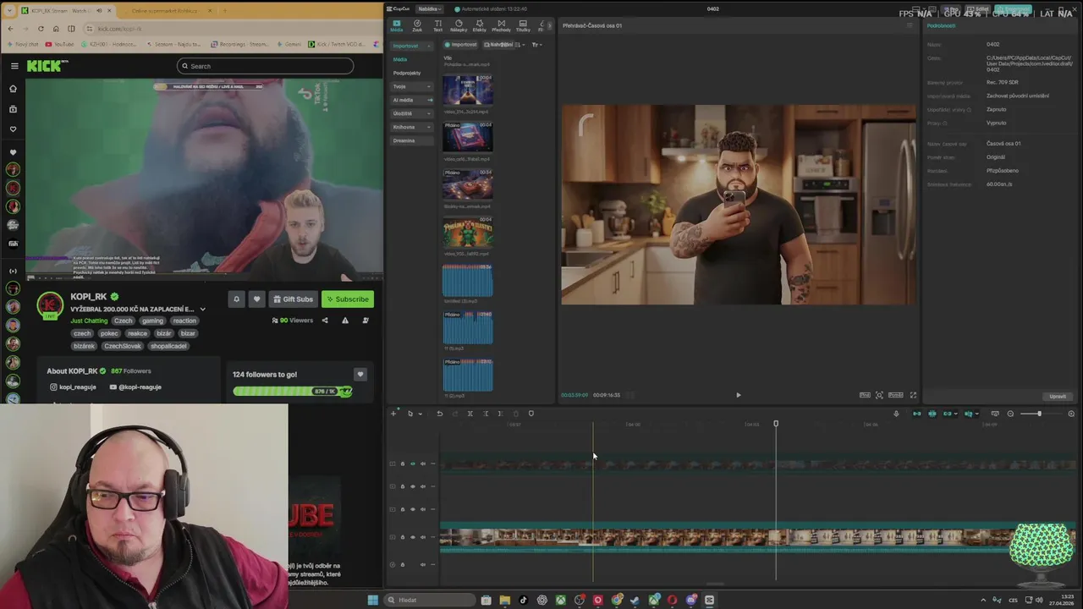
Task: Split the clip at the playhead
Action: [470, 414]
